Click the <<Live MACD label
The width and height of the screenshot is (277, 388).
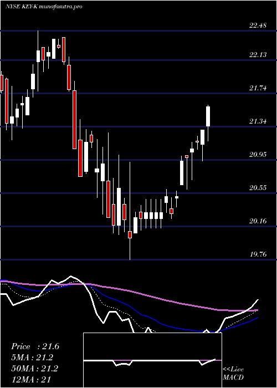(233, 374)
